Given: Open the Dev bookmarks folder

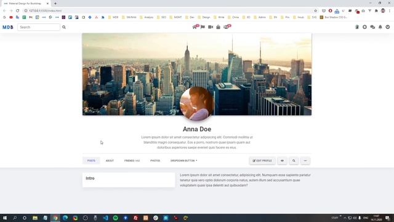Looking at the screenshot, I should (190, 17).
